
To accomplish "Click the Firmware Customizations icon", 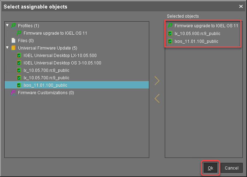I will click(x=14, y=93).
